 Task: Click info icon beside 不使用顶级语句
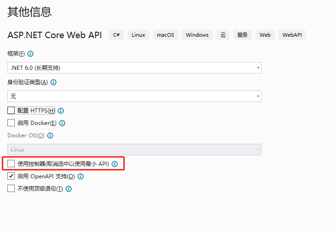pos(69,189)
